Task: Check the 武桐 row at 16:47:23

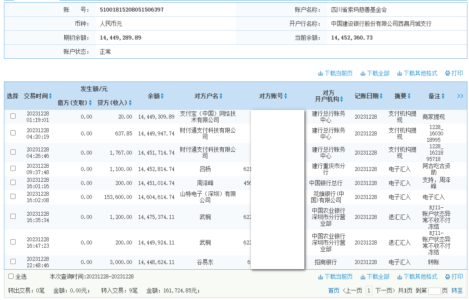Action: pyautogui.click(x=13, y=242)
